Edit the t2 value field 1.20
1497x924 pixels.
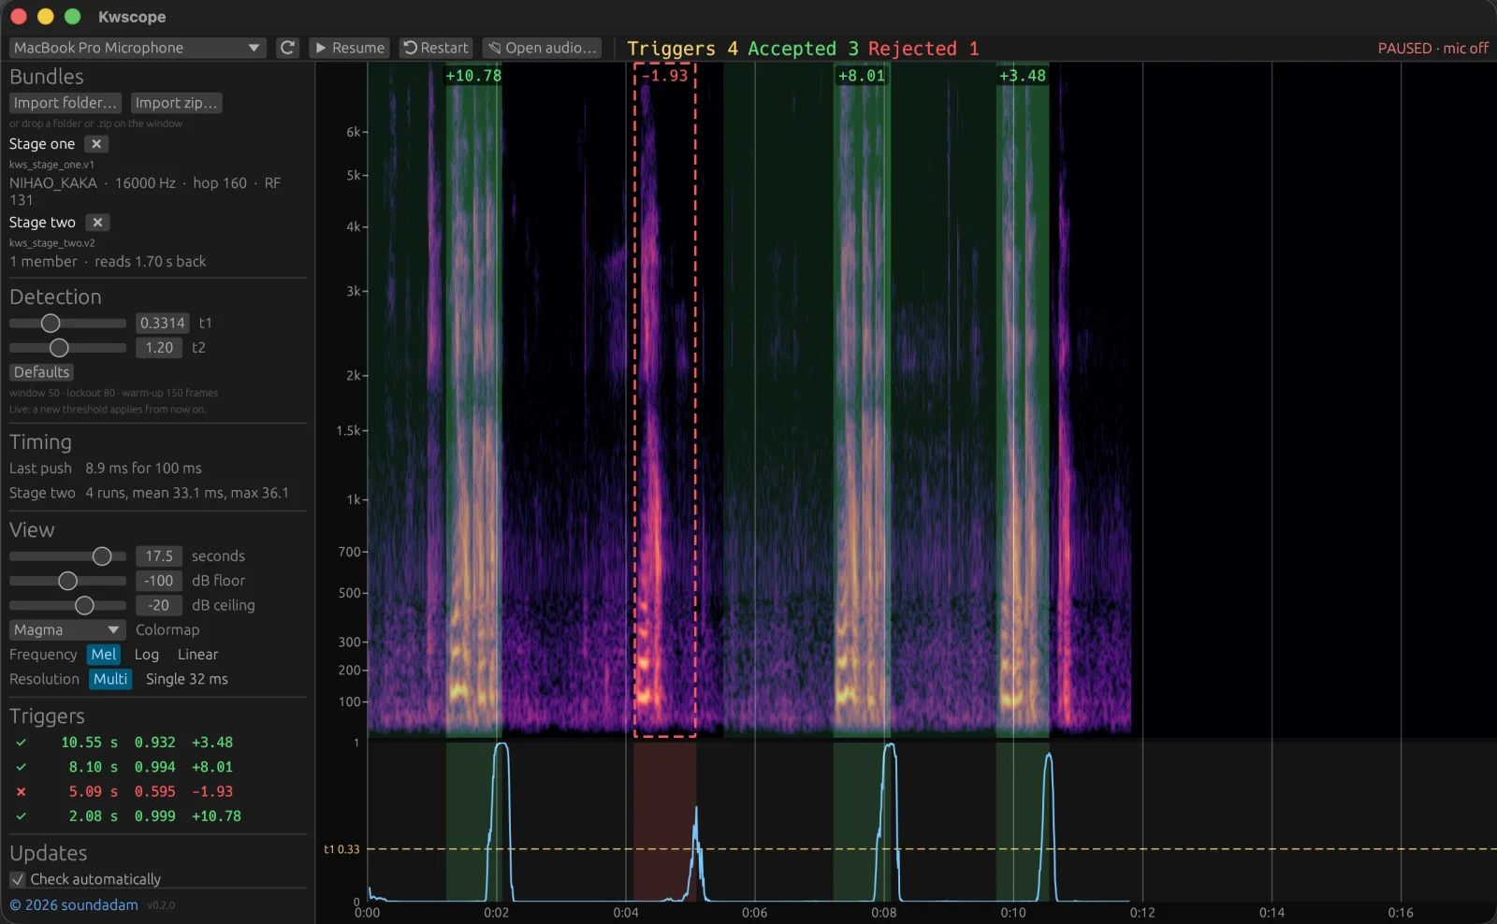pyautogui.click(x=159, y=348)
